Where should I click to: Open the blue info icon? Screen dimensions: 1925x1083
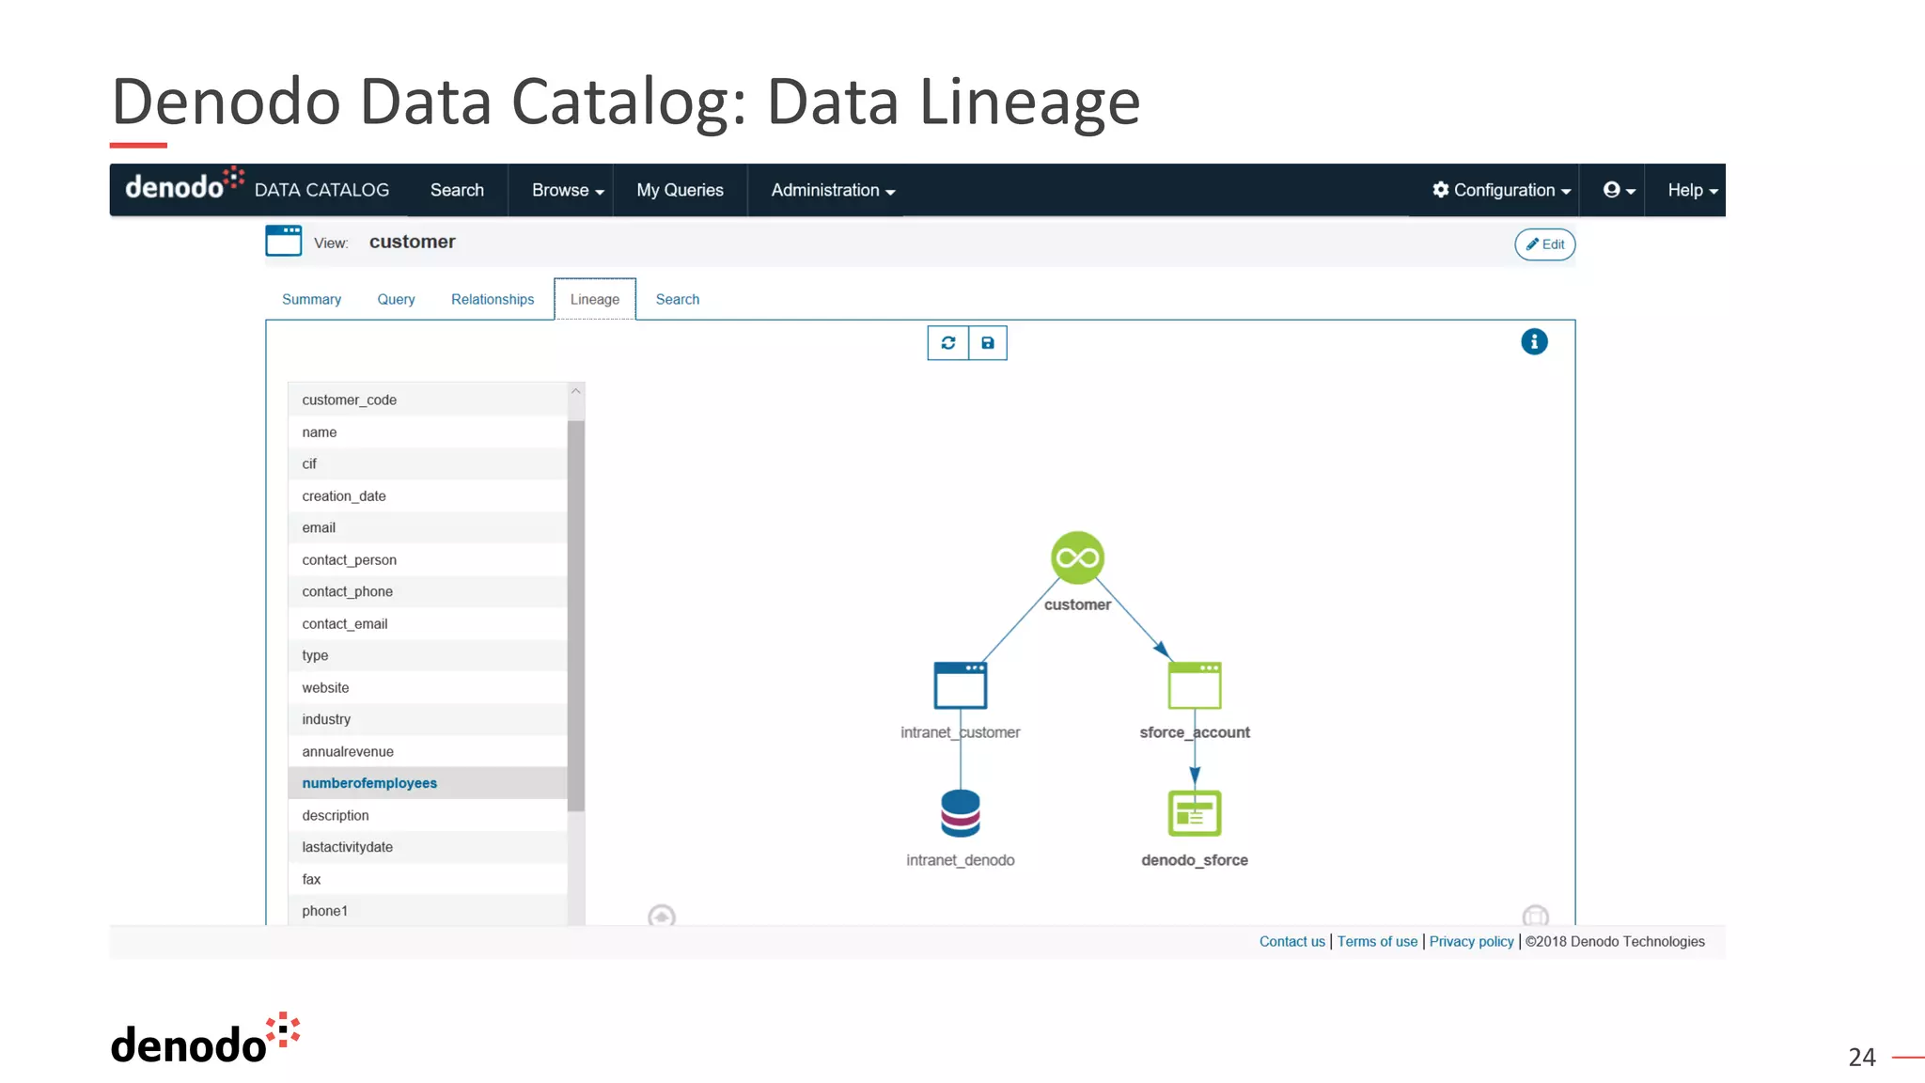(x=1533, y=342)
